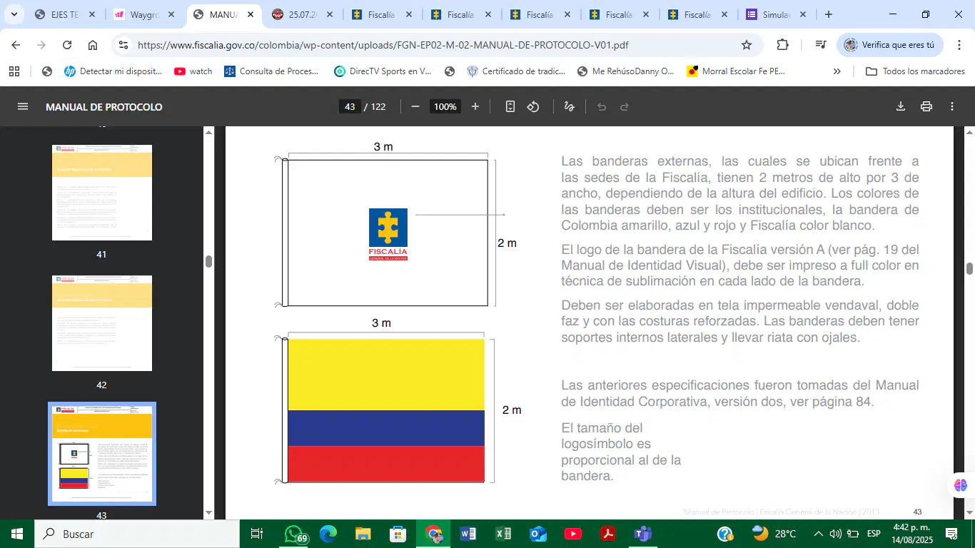Download the PDF file
The width and height of the screenshot is (975, 548).
tap(901, 107)
